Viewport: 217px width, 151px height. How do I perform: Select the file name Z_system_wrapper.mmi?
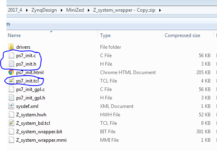[41, 140]
